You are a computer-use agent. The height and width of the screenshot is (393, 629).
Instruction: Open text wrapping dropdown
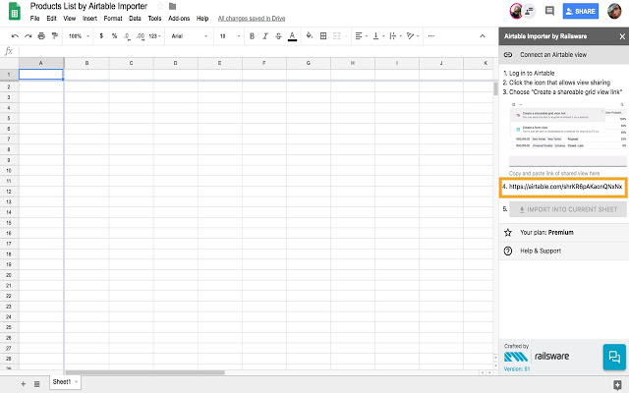coord(395,36)
